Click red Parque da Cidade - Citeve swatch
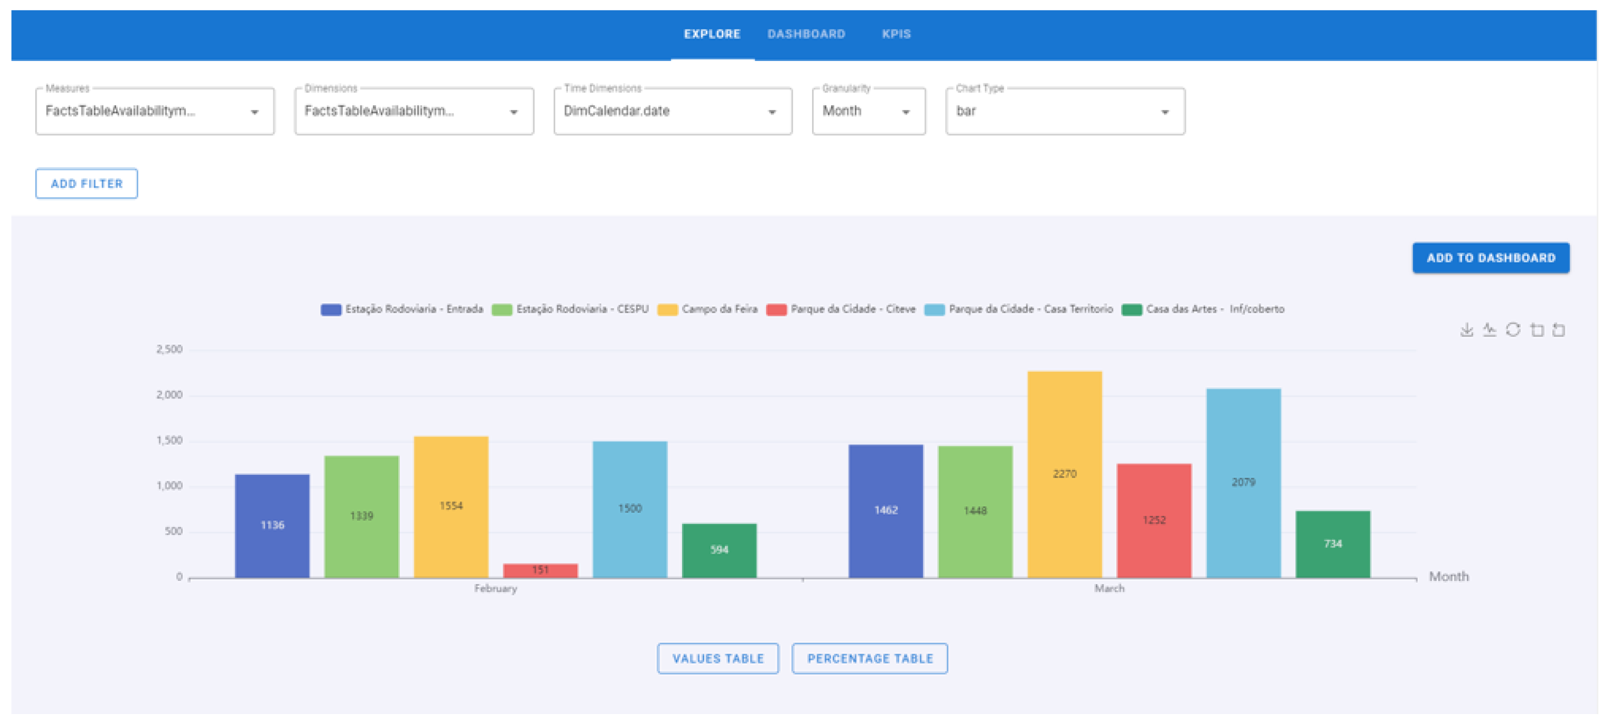Image resolution: width=1606 pixels, height=728 pixels. click(x=776, y=310)
